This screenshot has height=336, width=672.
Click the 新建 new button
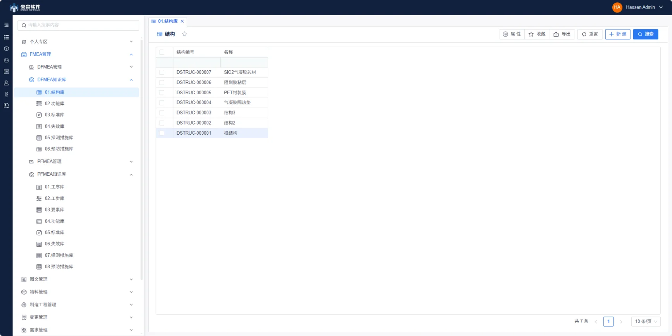[x=618, y=34]
